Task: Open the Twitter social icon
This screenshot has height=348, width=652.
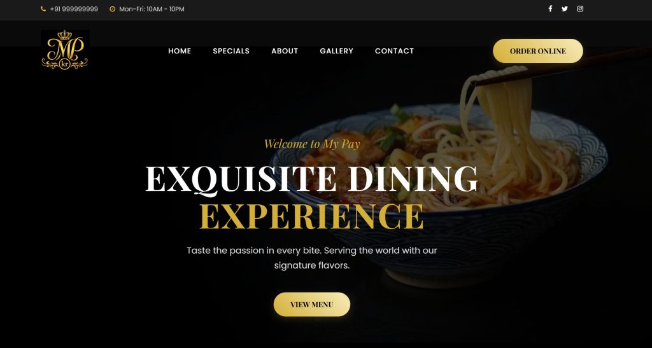Action: tap(565, 9)
